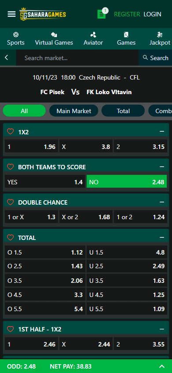Open the Jackpot section icon

click(x=160, y=35)
